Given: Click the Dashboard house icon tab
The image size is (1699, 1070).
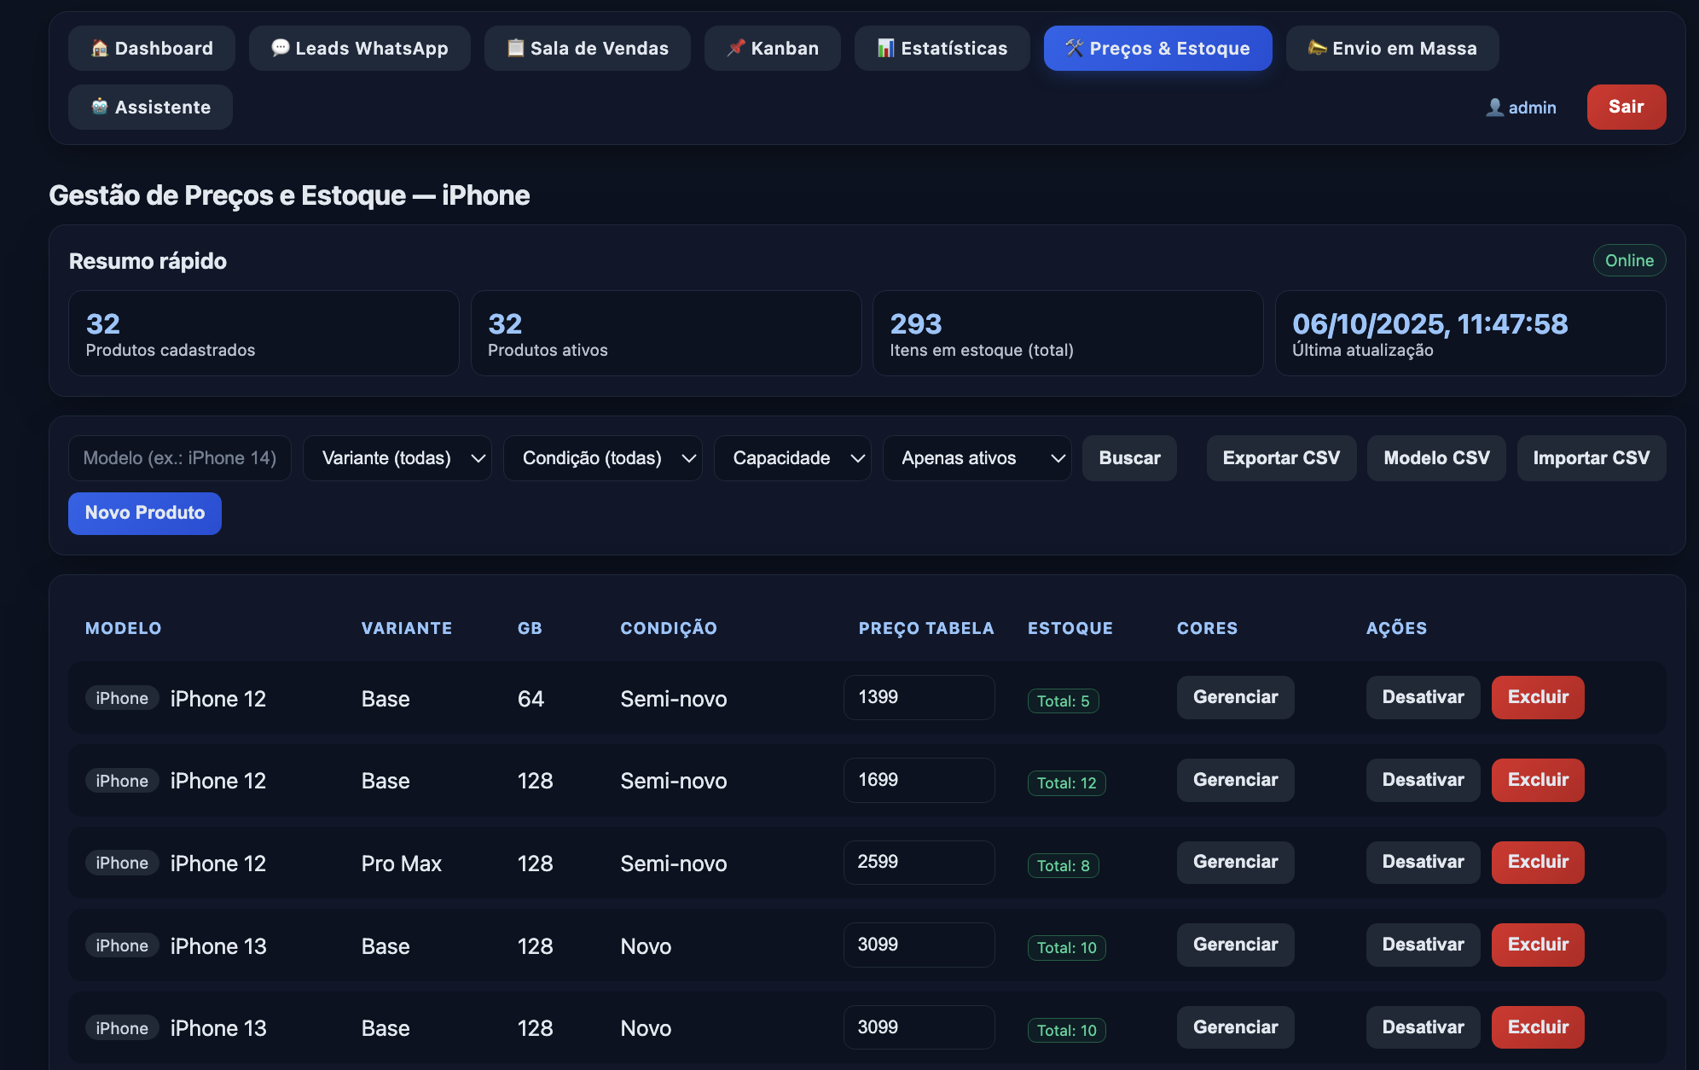Looking at the screenshot, I should 152,49.
